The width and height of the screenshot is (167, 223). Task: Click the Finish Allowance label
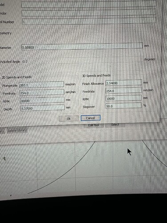coord(93,84)
